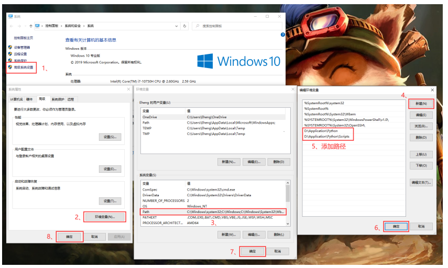448x268 pixels.
Task: Click system variables scrollbar down arrow
Action: 288,224
